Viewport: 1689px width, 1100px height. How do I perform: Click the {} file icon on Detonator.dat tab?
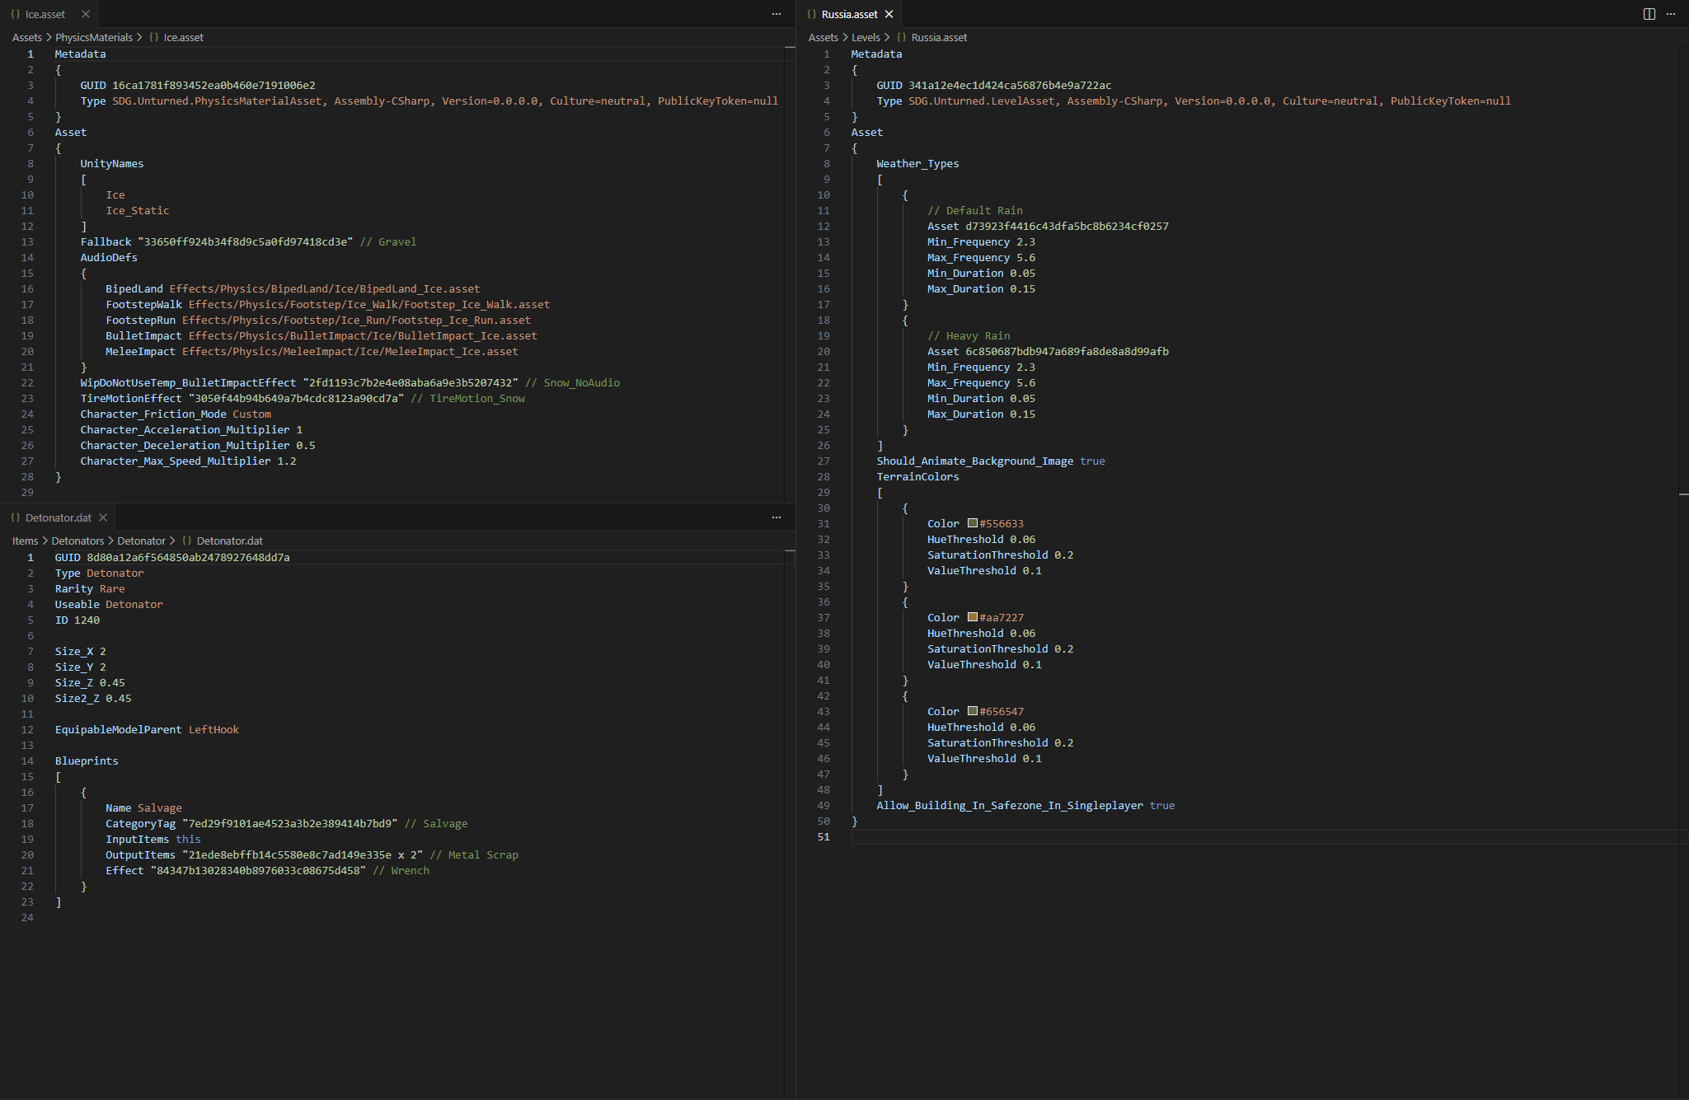[x=15, y=517]
